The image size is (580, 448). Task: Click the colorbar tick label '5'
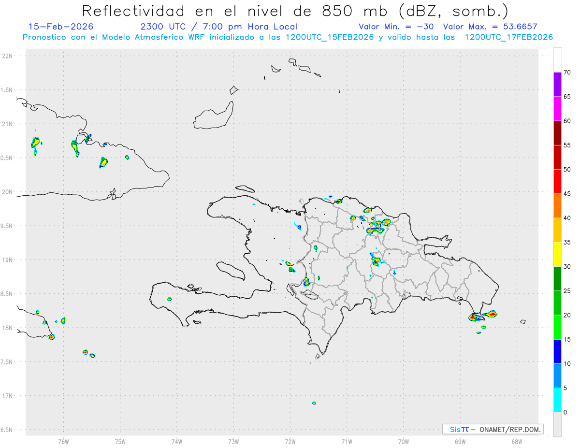(x=565, y=388)
